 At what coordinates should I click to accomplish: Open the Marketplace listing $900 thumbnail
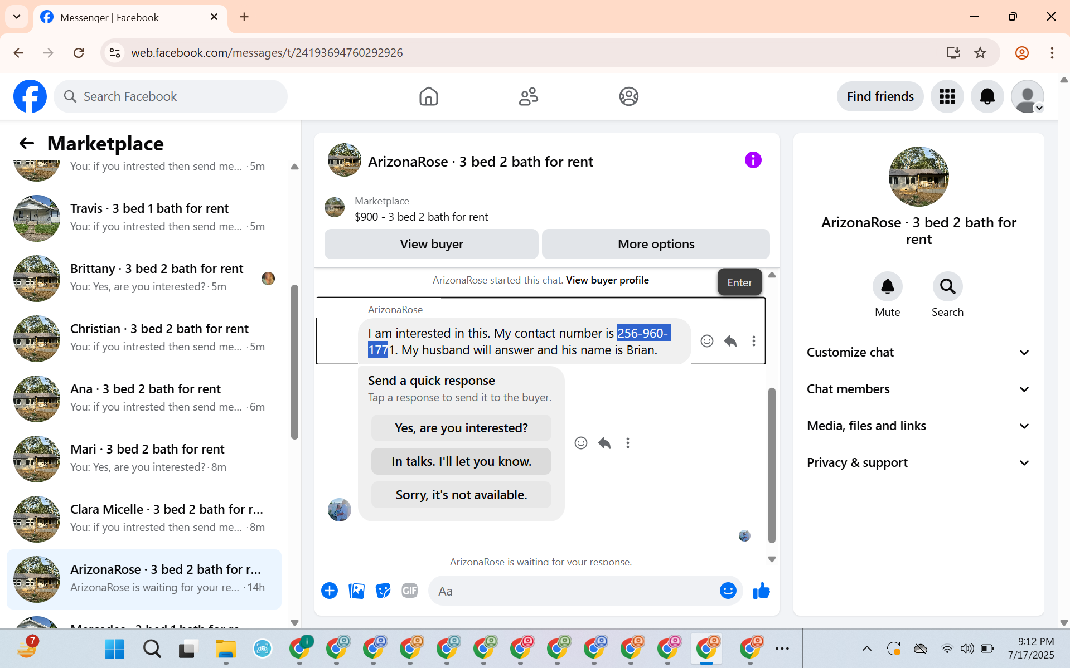[335, 207]
